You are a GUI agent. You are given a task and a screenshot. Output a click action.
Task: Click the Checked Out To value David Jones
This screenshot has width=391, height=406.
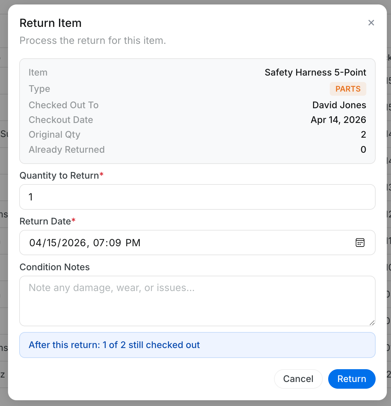point(339,105)
